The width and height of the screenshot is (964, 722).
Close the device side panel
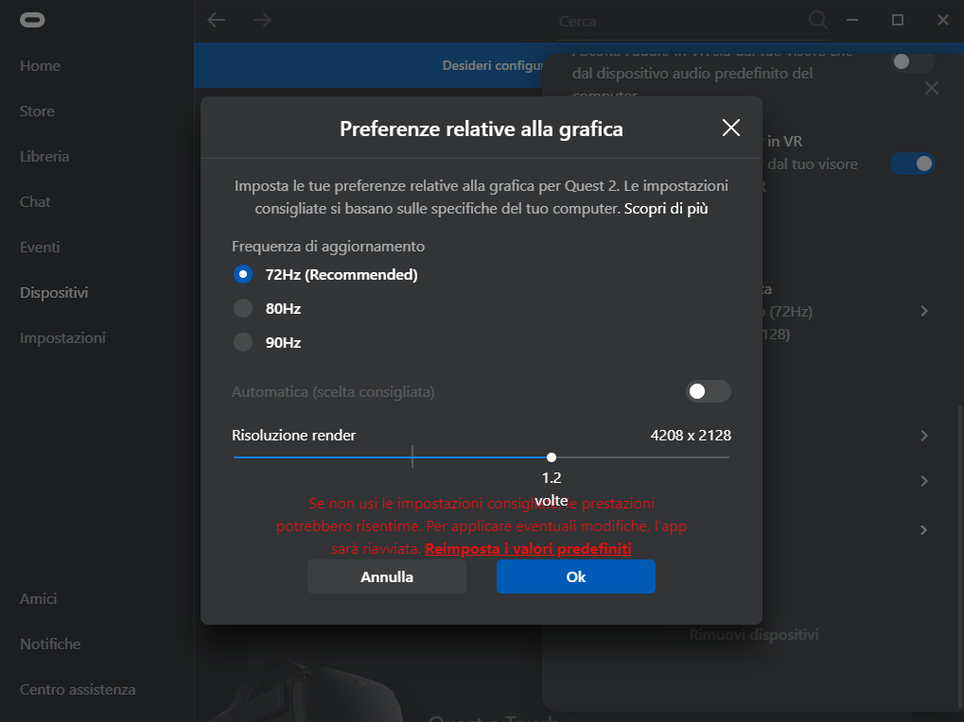click(931, 88)
